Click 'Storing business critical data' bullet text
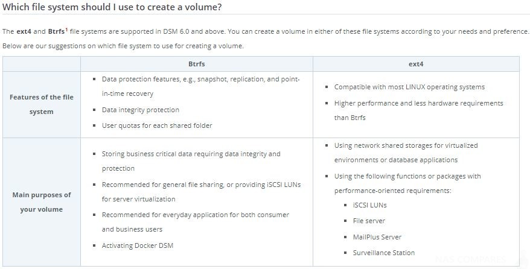The image size is (530, 269). coord(191,161)
